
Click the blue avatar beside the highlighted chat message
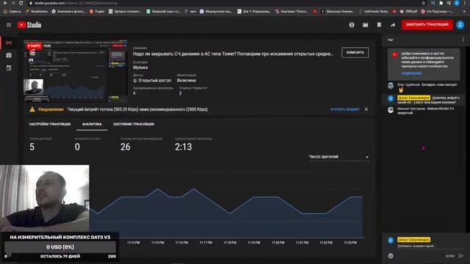click(391, 98)
